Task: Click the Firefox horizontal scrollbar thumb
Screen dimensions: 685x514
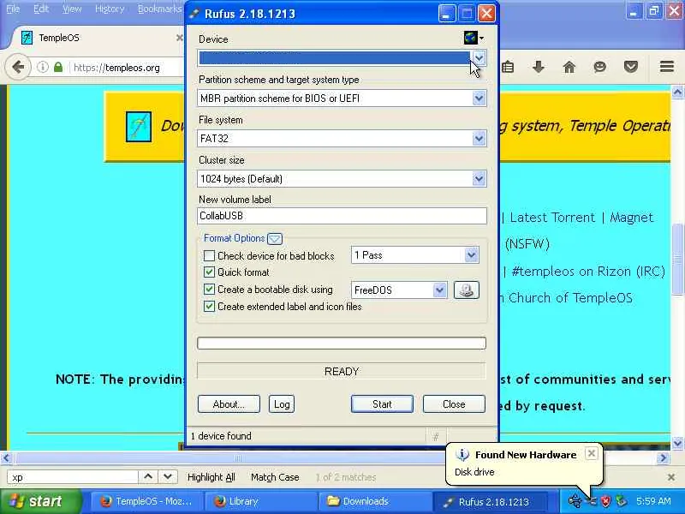Action: click(x=238, y=458)
